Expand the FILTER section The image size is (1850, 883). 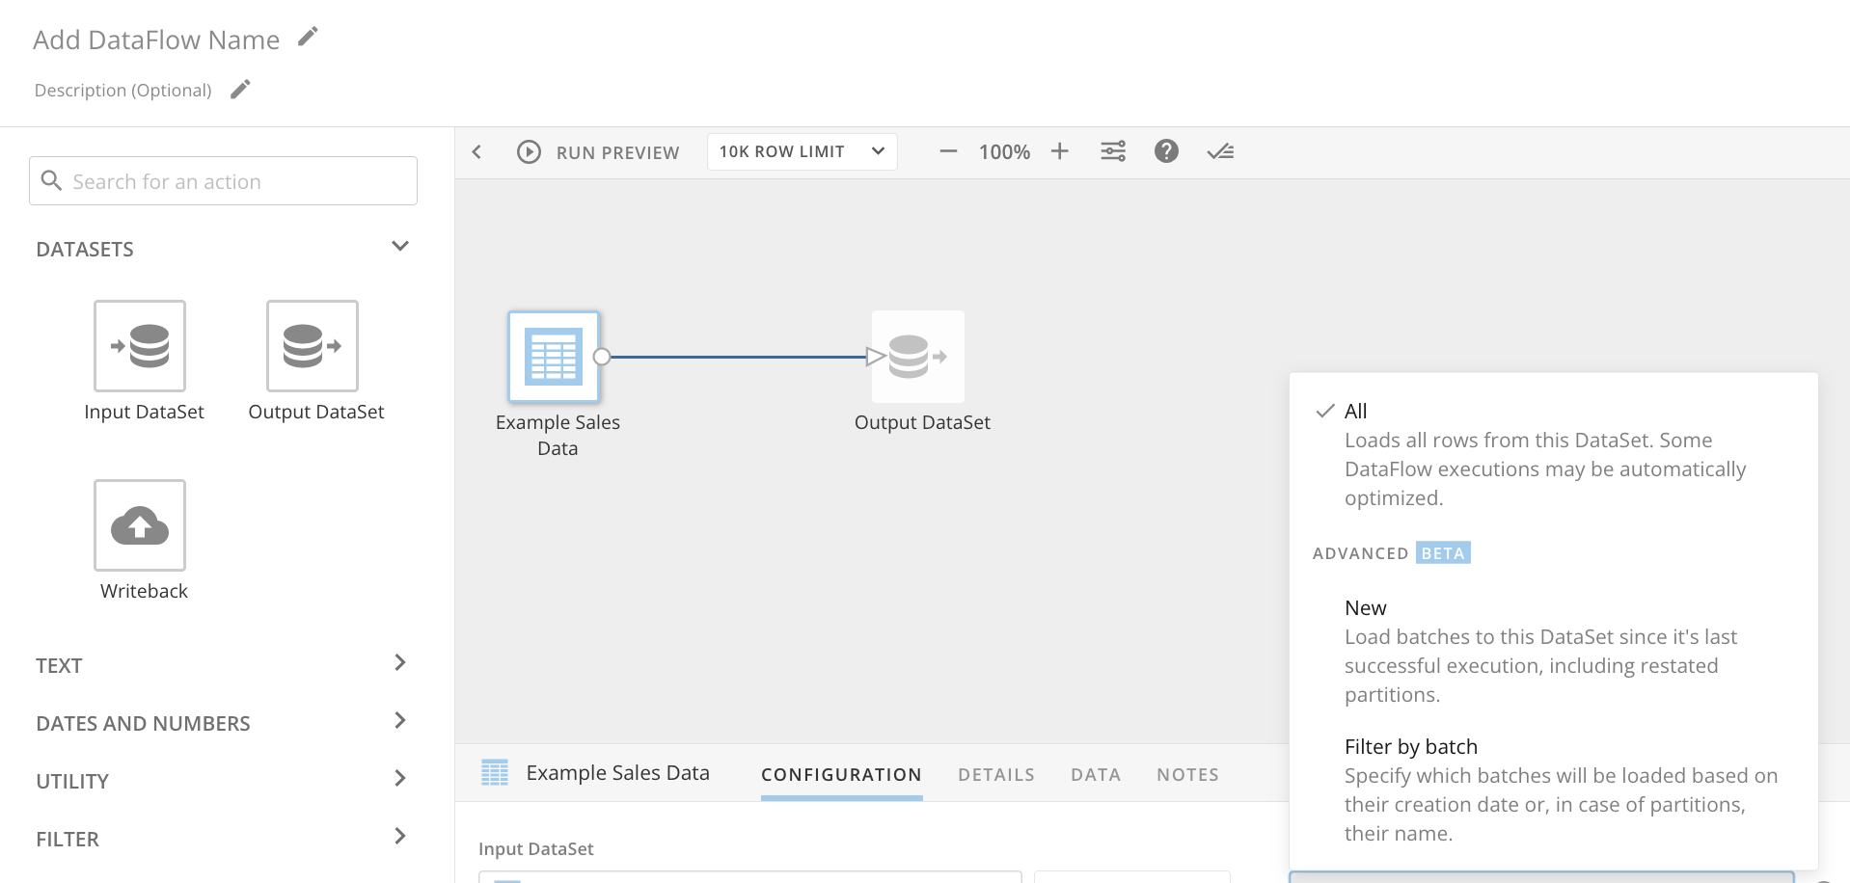pyautogui.click(x=400, y=837)
